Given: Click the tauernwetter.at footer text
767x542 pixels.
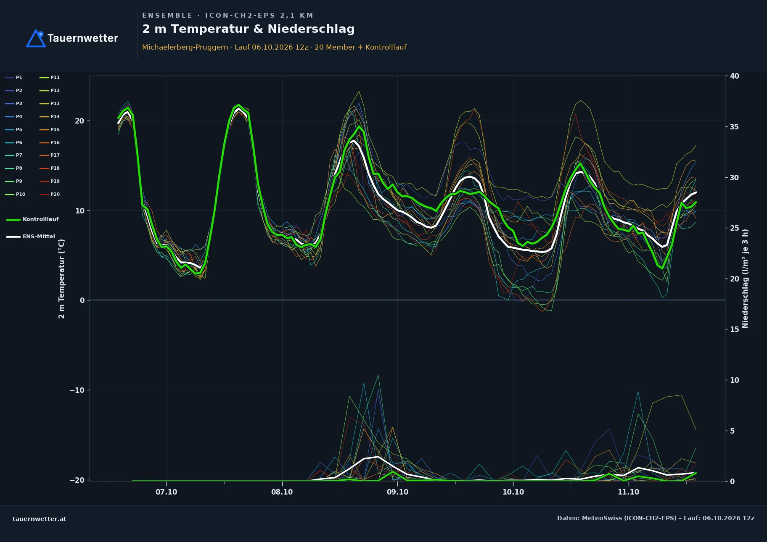Looking at the screenshot, I should 40,519.
